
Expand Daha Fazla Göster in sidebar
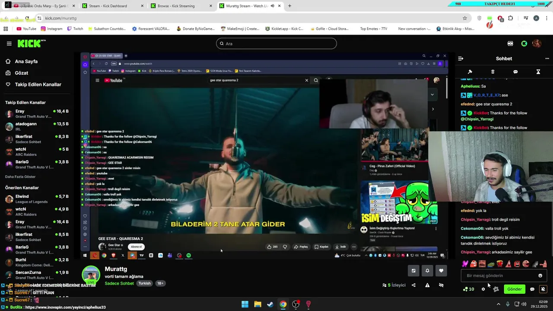20,177
